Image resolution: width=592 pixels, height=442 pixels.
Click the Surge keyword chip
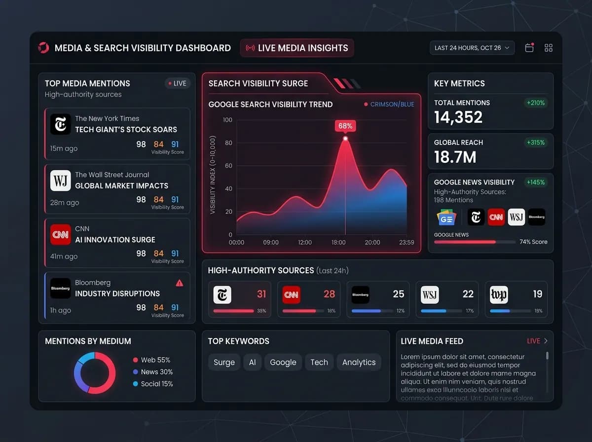tap(224, 362)
